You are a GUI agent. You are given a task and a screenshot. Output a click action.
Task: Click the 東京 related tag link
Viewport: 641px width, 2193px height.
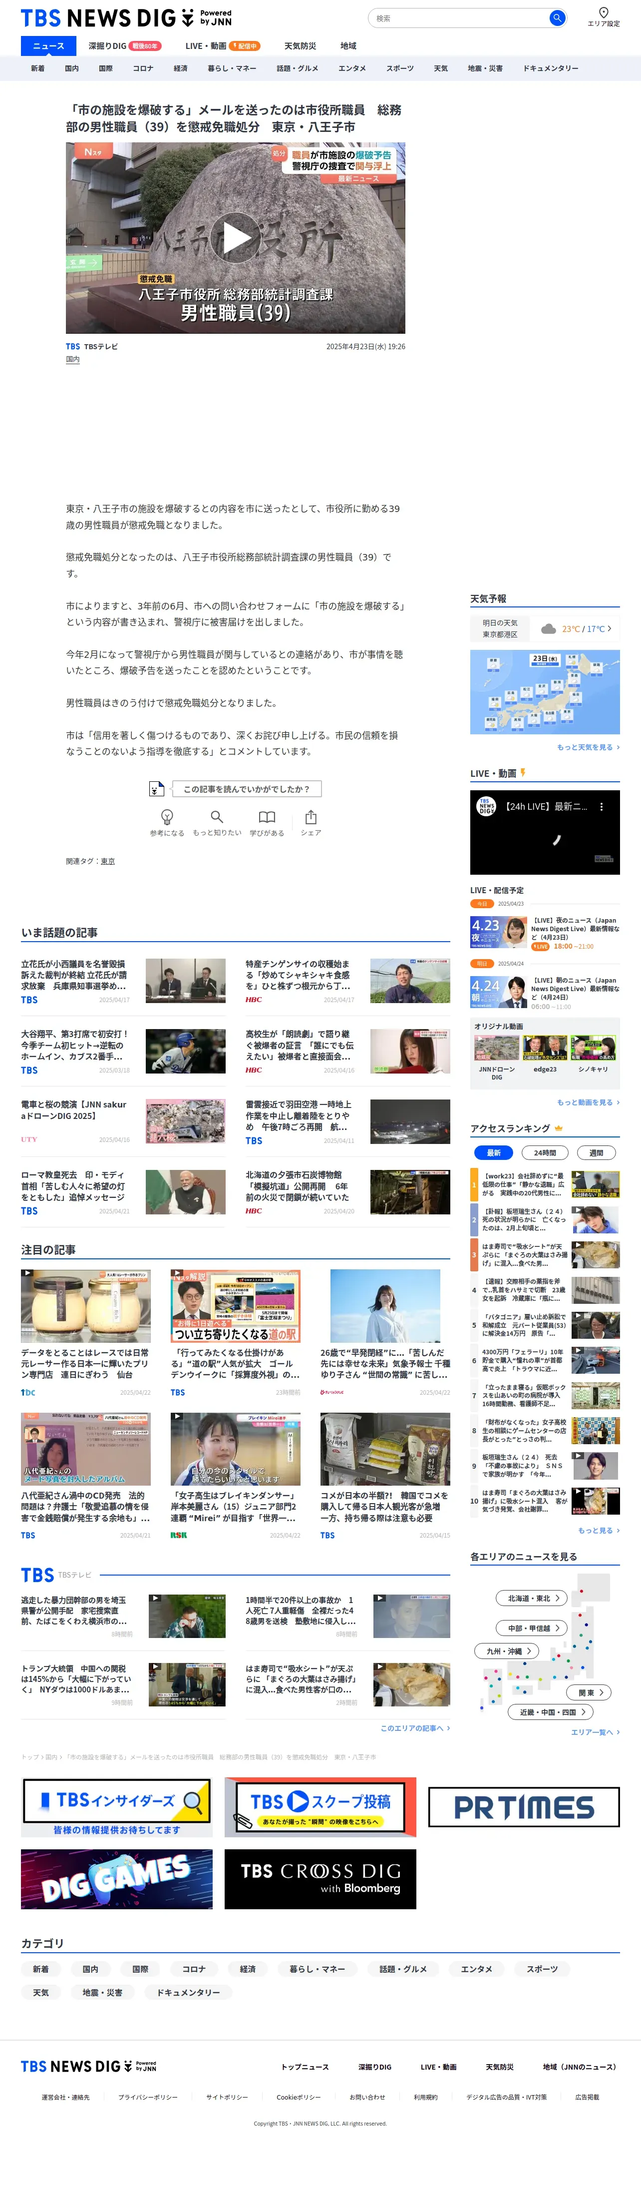coord(107,862)
